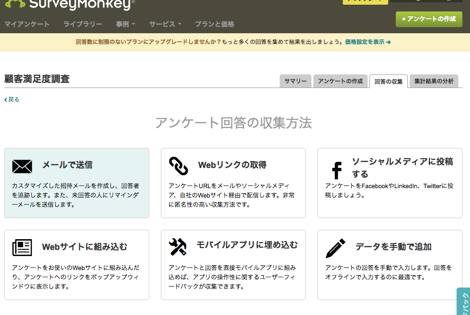Image resolution: width=470 pixels, height=315 pixels.
Task: Open マイアンケート in the navigation bar
Action: coord(27,24)
